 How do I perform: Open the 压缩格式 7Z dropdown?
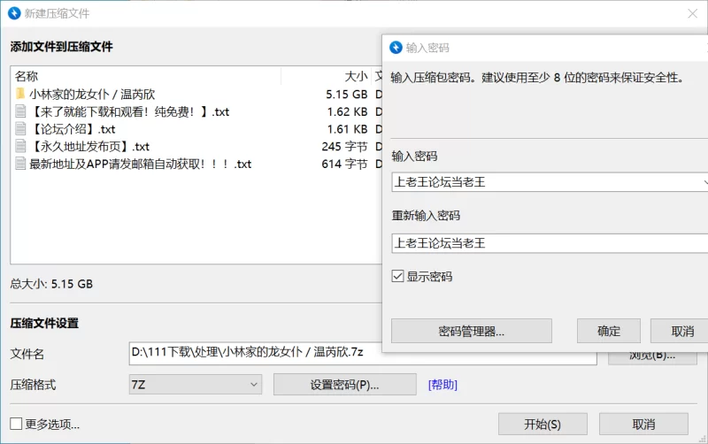tap(195, 385)
